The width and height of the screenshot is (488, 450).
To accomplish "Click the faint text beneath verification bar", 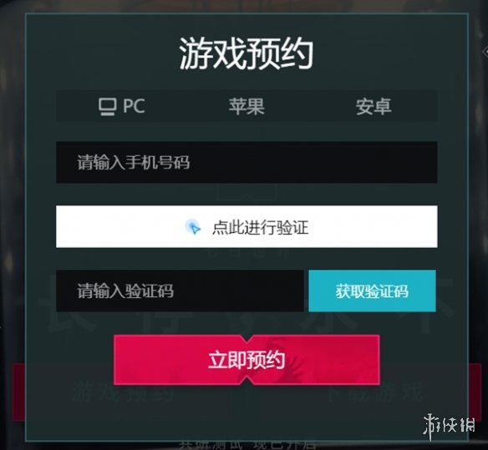I will pyautogui.click(x=248, y=252).
